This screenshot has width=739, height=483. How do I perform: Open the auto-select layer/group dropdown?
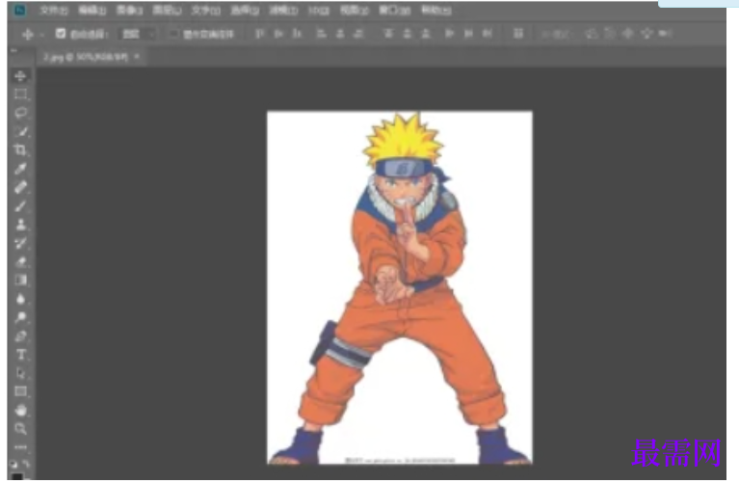pos(138,34)
